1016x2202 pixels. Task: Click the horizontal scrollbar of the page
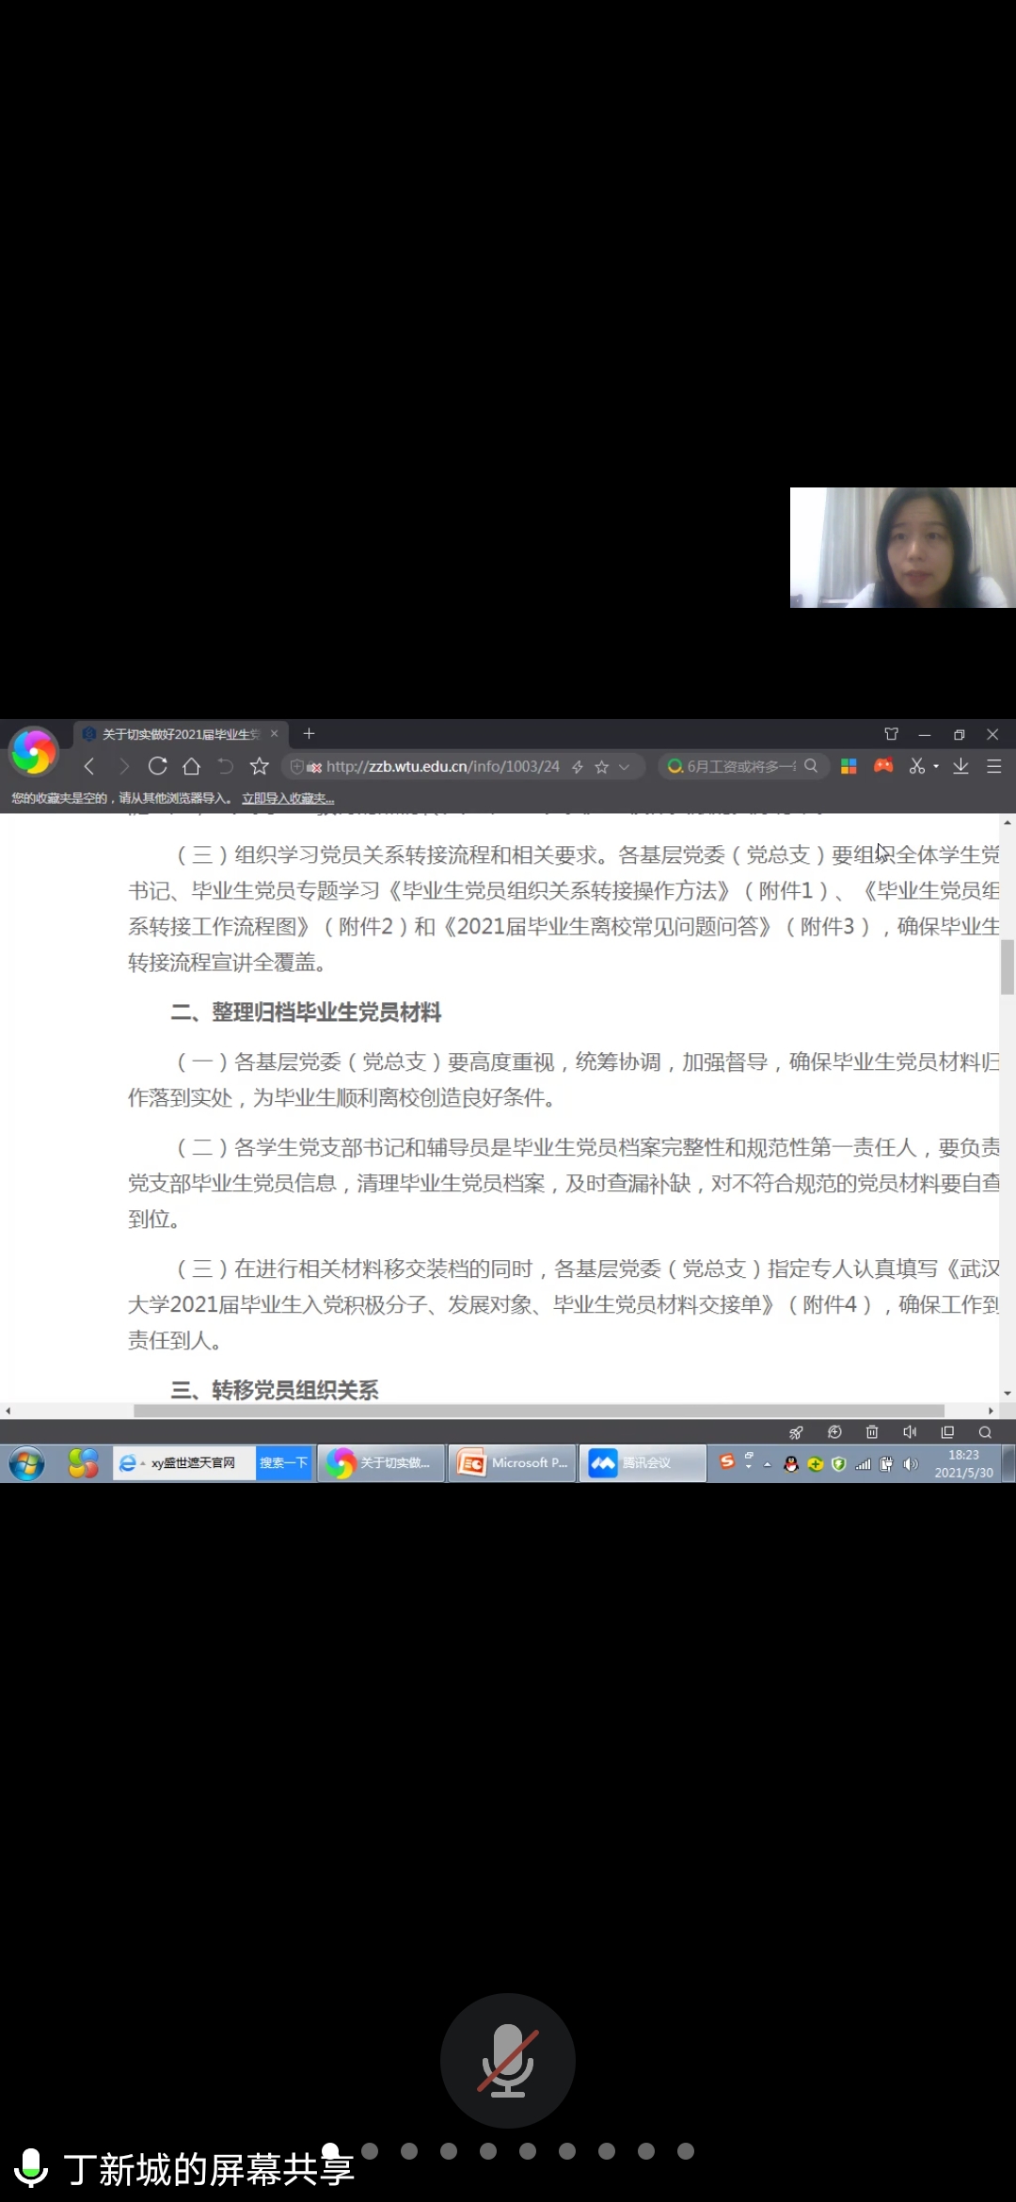coord(538,1411)
